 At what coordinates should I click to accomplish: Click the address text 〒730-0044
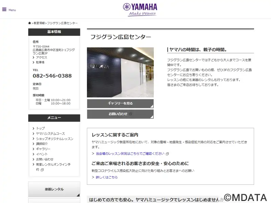pyautogui.click(x=41, y=47)
